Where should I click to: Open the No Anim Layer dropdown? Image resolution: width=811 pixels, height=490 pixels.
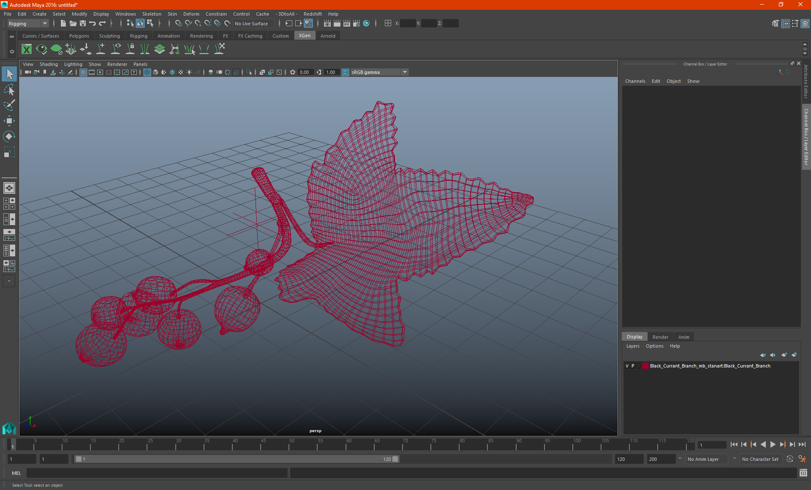[x=707, y=459]
